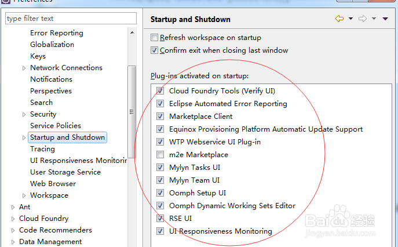
Task: Click the yellow Back navigation arrow
Action: tap(339, 19)
